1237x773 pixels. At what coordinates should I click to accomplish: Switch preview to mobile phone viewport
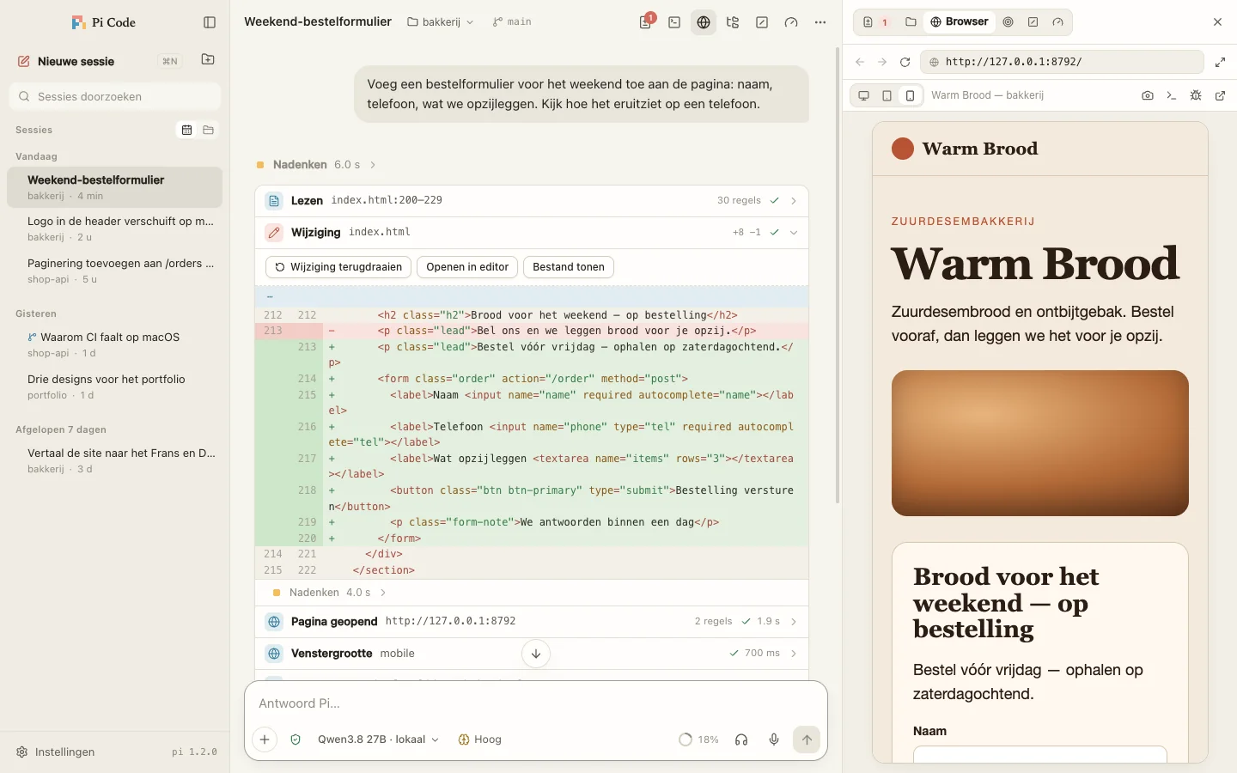click(x=911, y=95)
